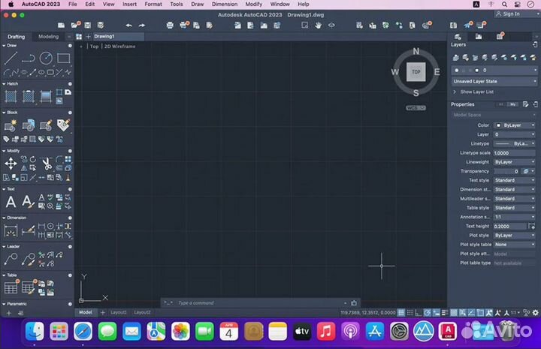This screenshot has height=349, width=541.
Task: Toggle Snap mode in status bar
Action: [410, 312]
